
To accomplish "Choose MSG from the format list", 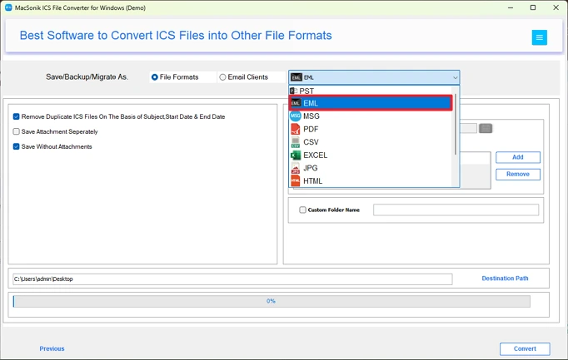I will pyautogui.click(x=371, y=116).
